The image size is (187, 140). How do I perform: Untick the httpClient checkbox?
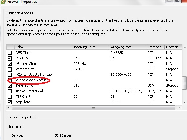pos(10,102)
